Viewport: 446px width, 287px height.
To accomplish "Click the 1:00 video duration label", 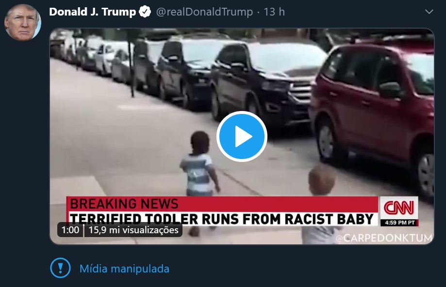I will tap(70, 230).
